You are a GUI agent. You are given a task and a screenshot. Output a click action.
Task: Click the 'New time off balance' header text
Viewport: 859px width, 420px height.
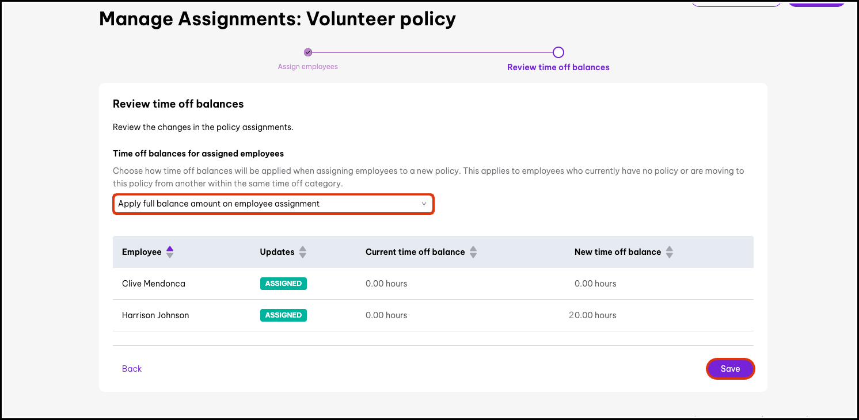[x=617, y=252]
